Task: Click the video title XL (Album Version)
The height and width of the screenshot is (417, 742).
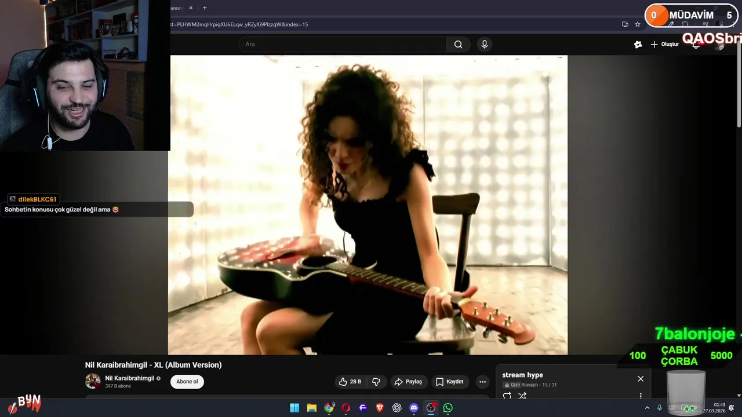Action: coord(153,365)
